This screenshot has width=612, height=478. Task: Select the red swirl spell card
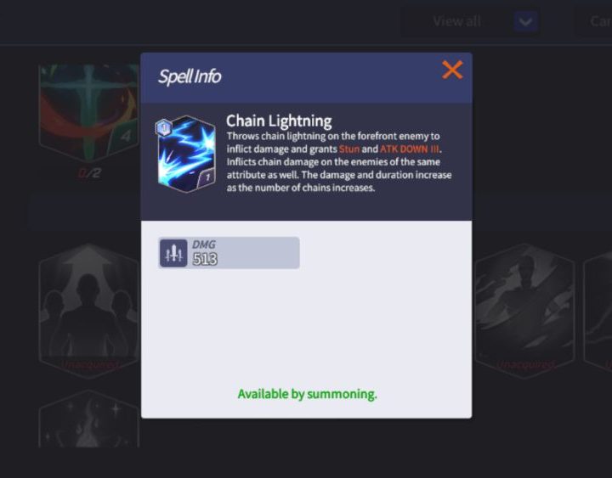89,113
